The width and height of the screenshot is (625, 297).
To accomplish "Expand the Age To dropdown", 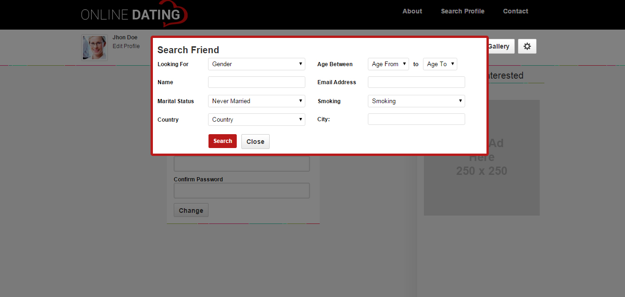I will pyautogui.click(x=440, y=64).
